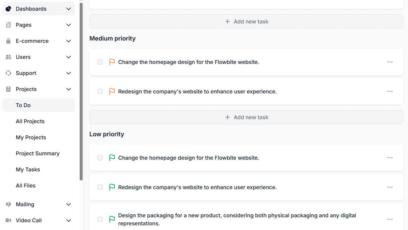Click the sidebar vertical scrollbar
The width and height of the screenshot is (408, 230).
point(81,90)
